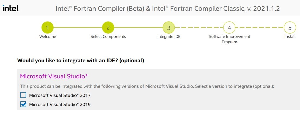Click the dashed progress line after step 3
The image size is (300, 124).
pos(199,28)
